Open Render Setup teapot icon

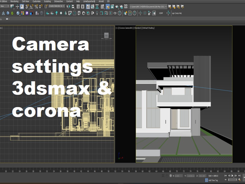coord(108,7)
